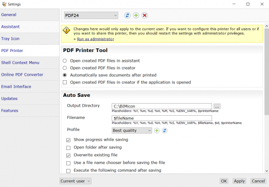Click the refresh icon next to Profile

pos(165,130)
